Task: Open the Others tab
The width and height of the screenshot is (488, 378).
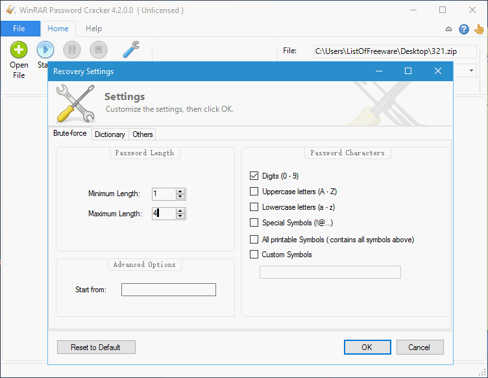Action: tap(143, 134)
